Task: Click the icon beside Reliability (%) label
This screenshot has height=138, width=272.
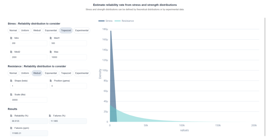Action: click(12, 116)
